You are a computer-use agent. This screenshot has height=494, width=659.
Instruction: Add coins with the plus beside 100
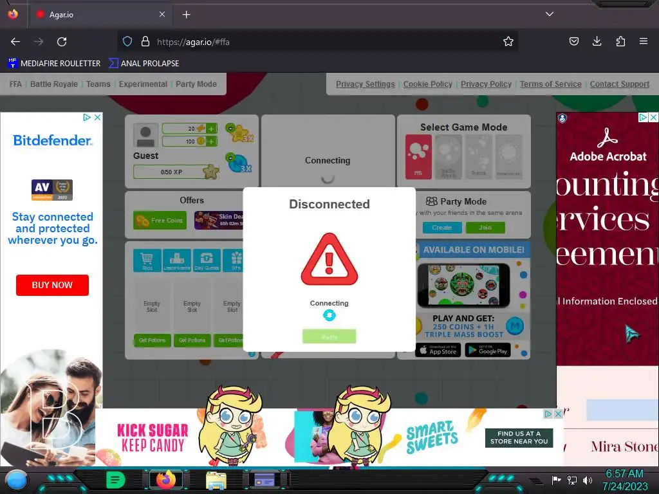(x=211, y=141)
